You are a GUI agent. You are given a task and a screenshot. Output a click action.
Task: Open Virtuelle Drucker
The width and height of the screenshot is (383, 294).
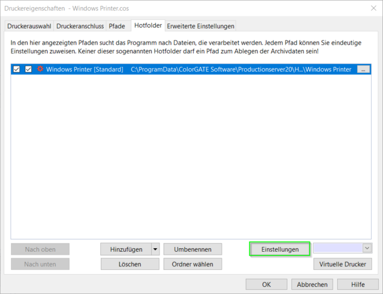pos(342,264)
